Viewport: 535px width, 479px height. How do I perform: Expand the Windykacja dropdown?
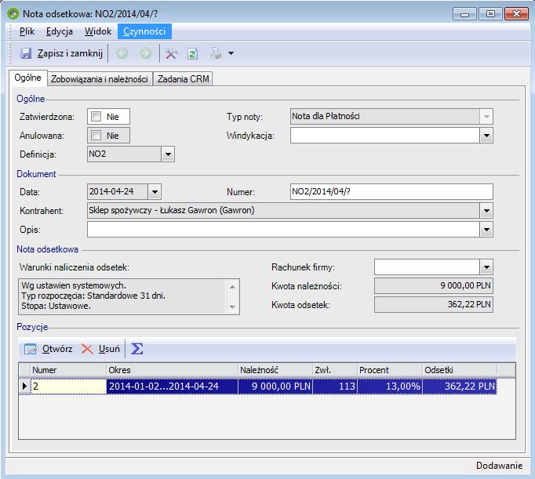[486, 136]
